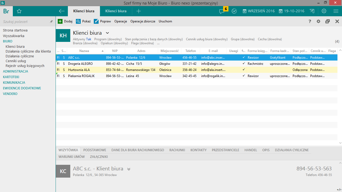The width and height of the screenshot is (342, 192).
Task: Click the vertical scrollbar of the client list
Action: pyautogui.click(x=340, y=96)
